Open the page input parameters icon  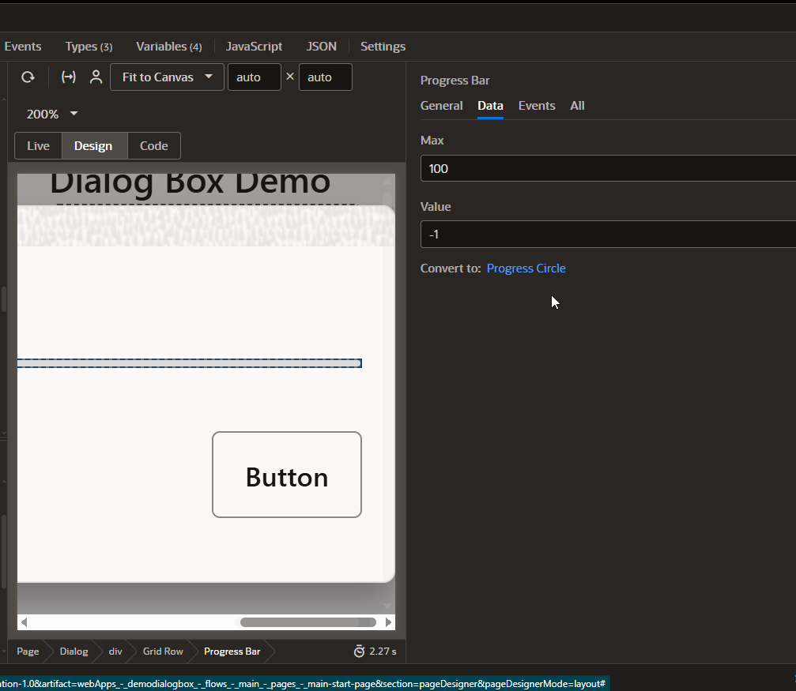[69, 77]
